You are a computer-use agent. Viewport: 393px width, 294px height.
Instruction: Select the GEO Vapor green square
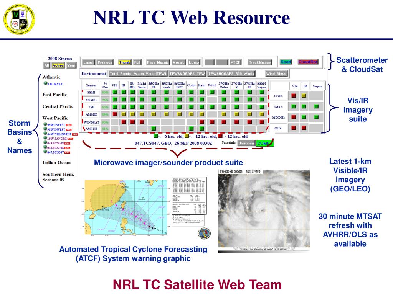click(x=316, y=106)
